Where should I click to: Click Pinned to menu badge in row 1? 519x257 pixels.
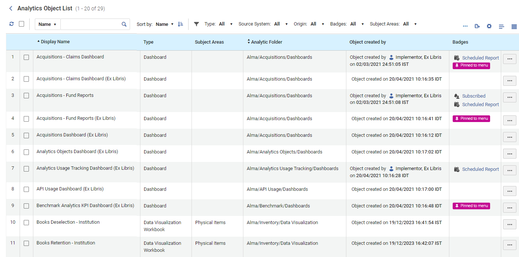tap(471, 66)
